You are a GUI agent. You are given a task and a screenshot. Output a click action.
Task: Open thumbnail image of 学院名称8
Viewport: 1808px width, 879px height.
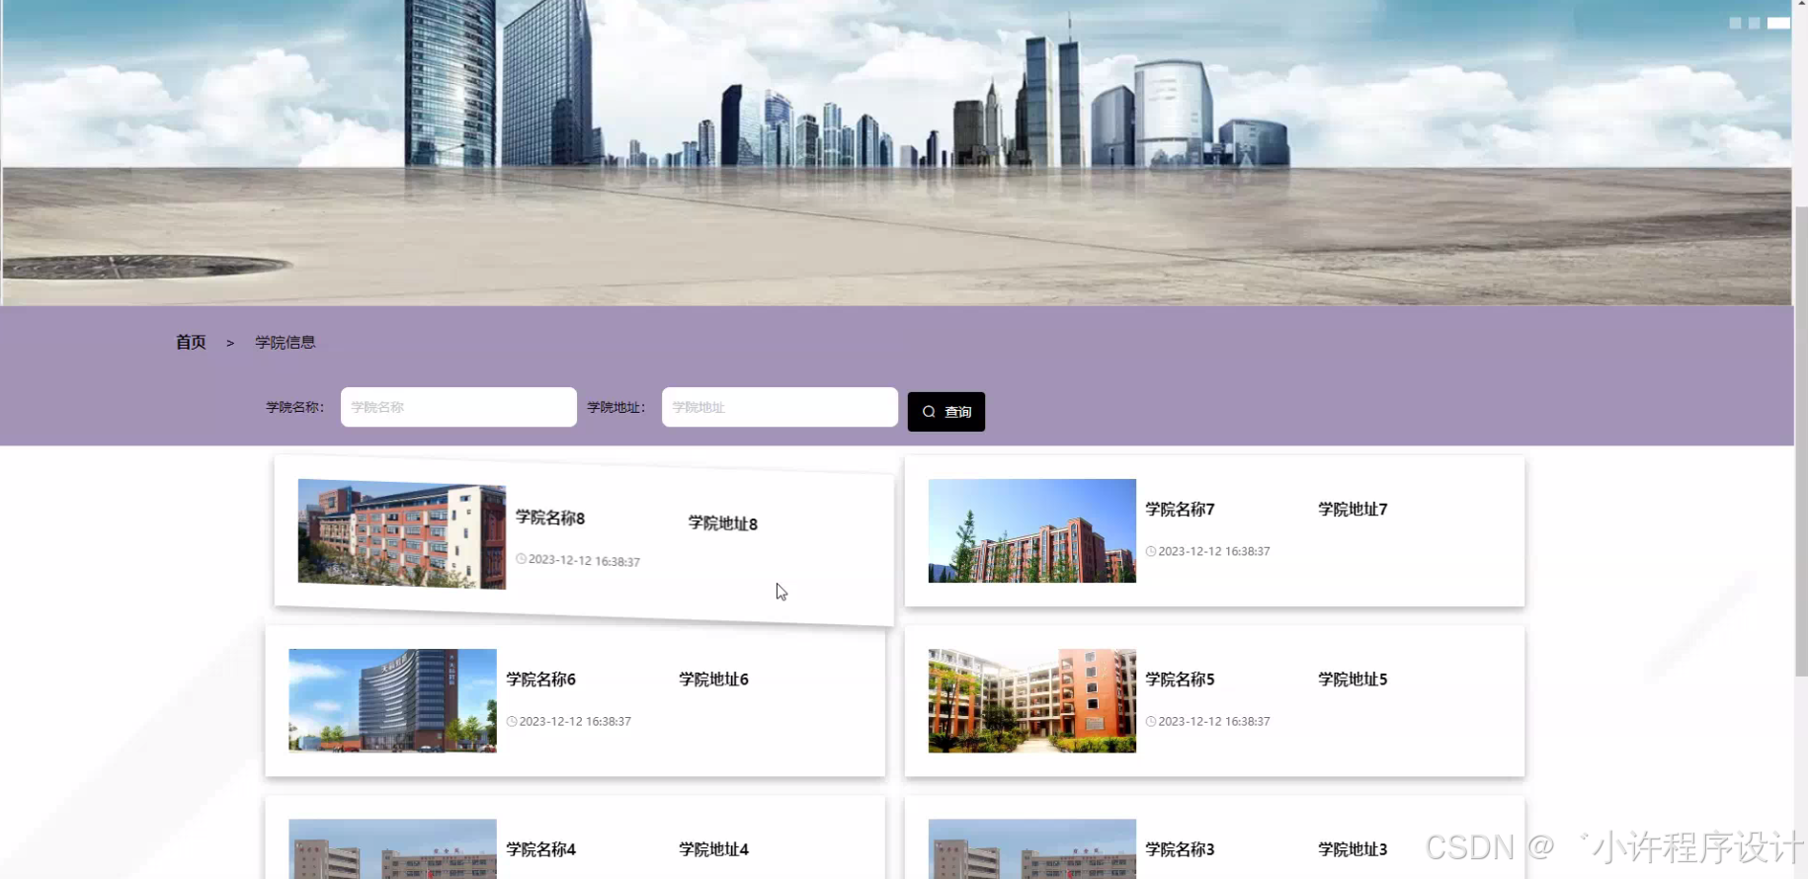point(402,533)
